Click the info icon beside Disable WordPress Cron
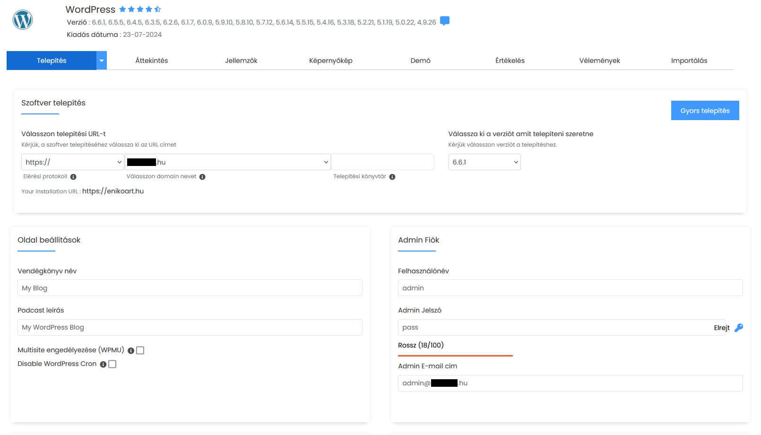 (x=103, y=364)
